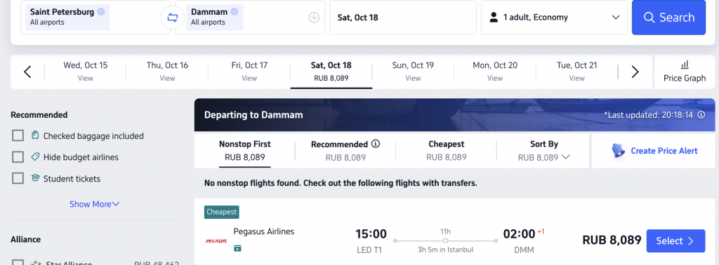Click the last updated info icon
719x265 pixels.
[701, 115]
